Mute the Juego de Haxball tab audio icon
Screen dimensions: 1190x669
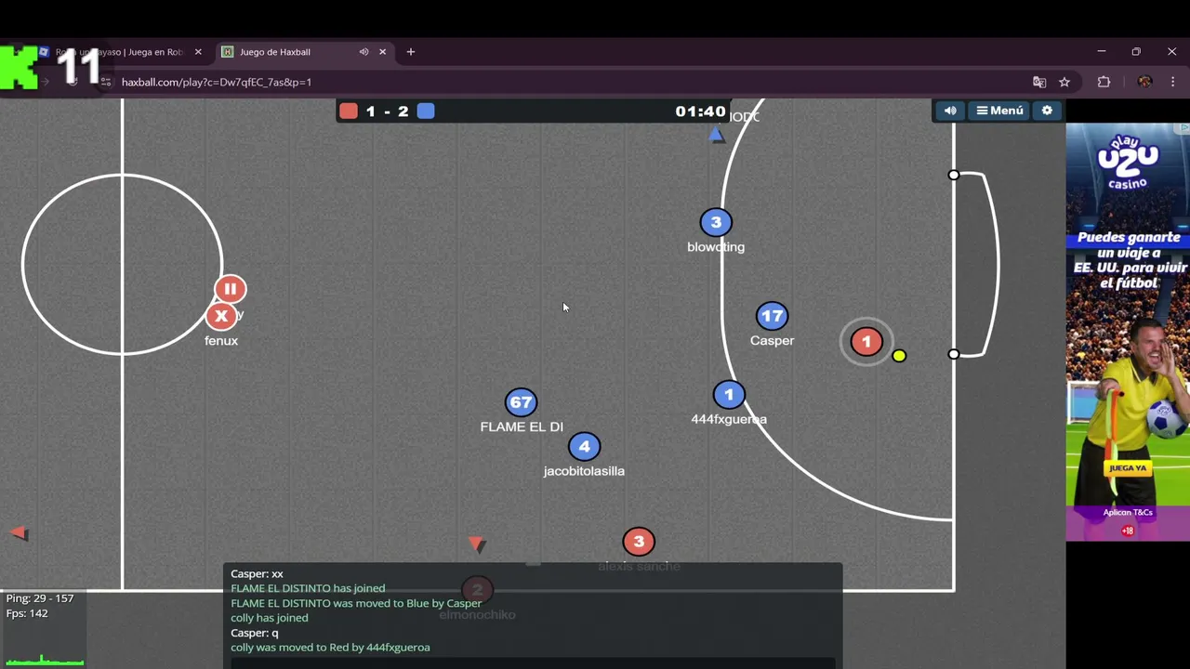[x=364, y=52]
